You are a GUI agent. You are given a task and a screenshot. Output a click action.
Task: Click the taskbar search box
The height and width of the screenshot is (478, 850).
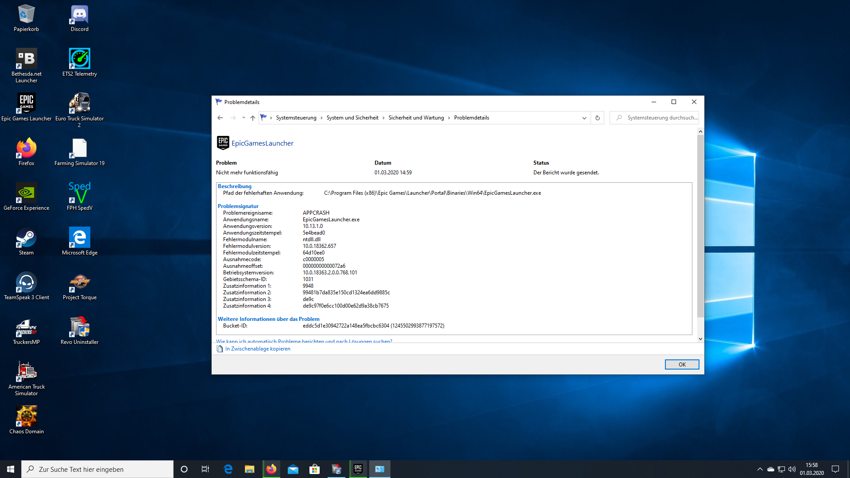pyautogui.click(x=97, y=469)
